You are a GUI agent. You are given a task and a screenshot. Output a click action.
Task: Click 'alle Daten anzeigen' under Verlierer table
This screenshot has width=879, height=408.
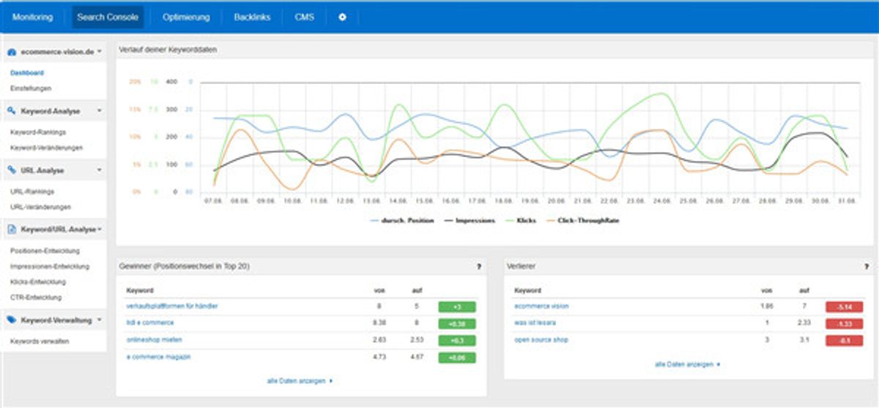pyautogui.click(x=688, y=363)
